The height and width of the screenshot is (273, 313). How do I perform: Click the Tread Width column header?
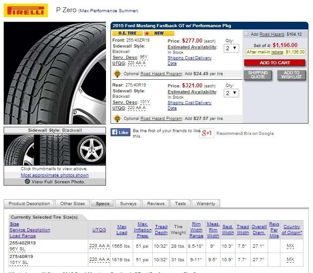pos(243,230)
